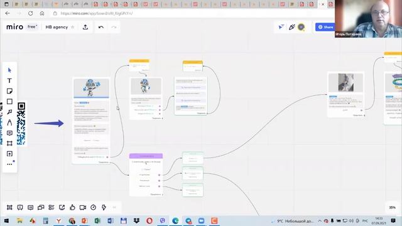Select the gray photo image card on right
402x226 pixels.
click(x=345, y=82)
